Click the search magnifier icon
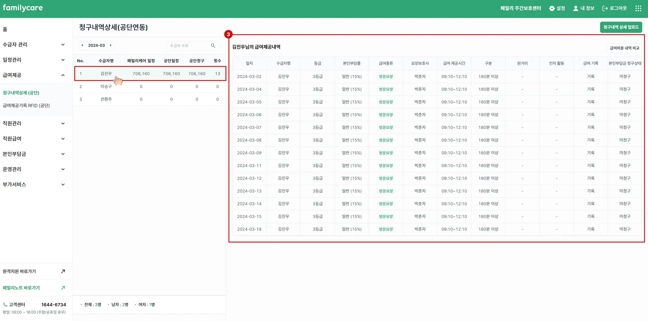This screenshot has height=321, width=648. pyautogui.click(x=213, y=46)
